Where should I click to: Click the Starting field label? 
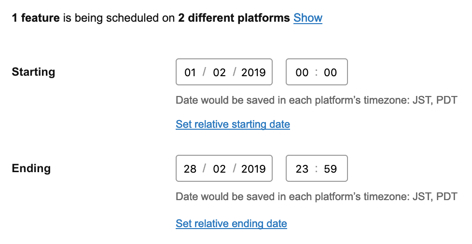tap(33, 72)
